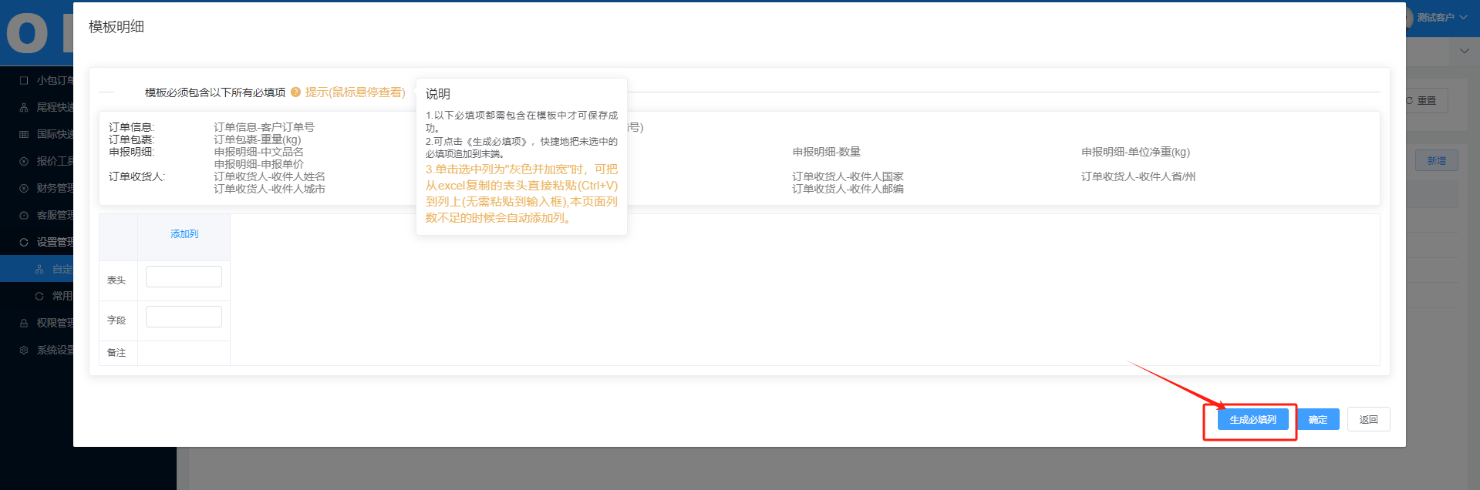Click 申报明细-数量 text
The image size is (1480, 490).
[x=826, y=152]
